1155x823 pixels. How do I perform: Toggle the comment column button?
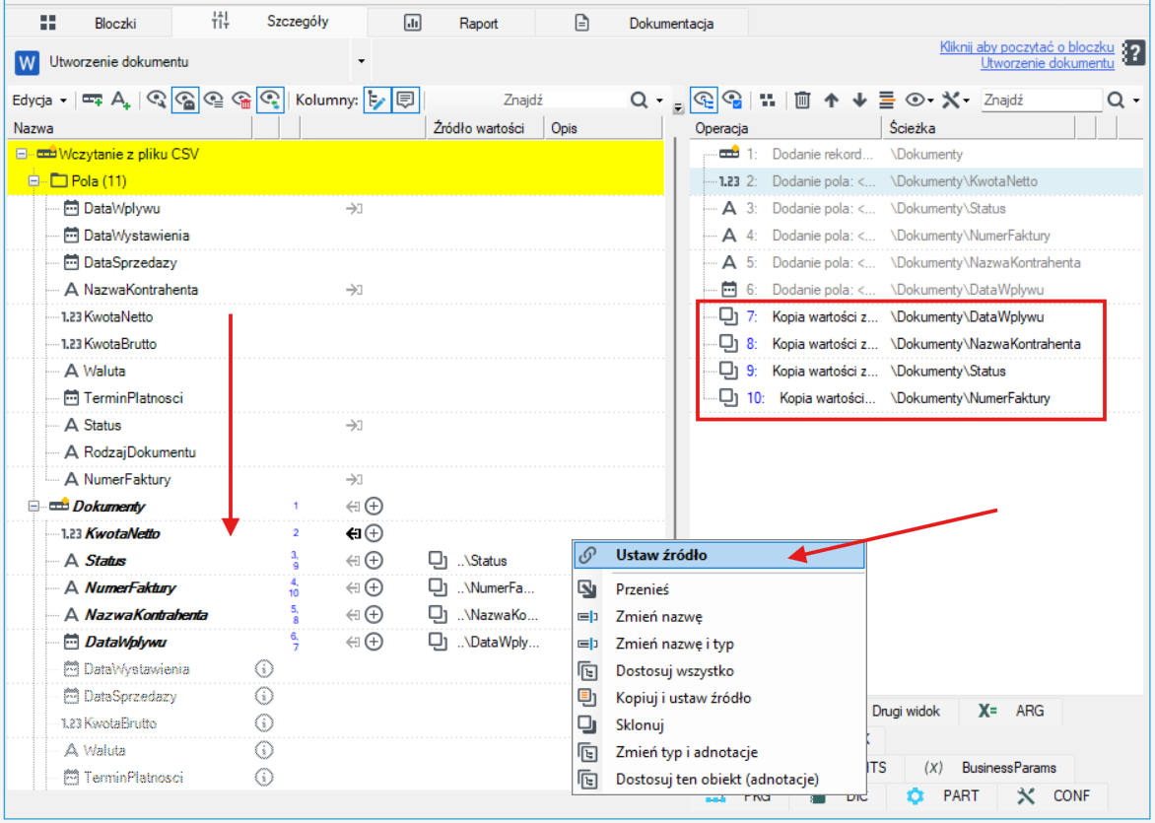[405, 101]
